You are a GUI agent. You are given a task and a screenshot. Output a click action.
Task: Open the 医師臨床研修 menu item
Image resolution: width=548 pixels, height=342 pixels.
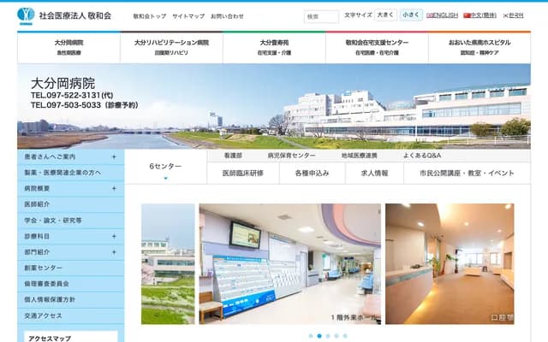pos(243,173)
